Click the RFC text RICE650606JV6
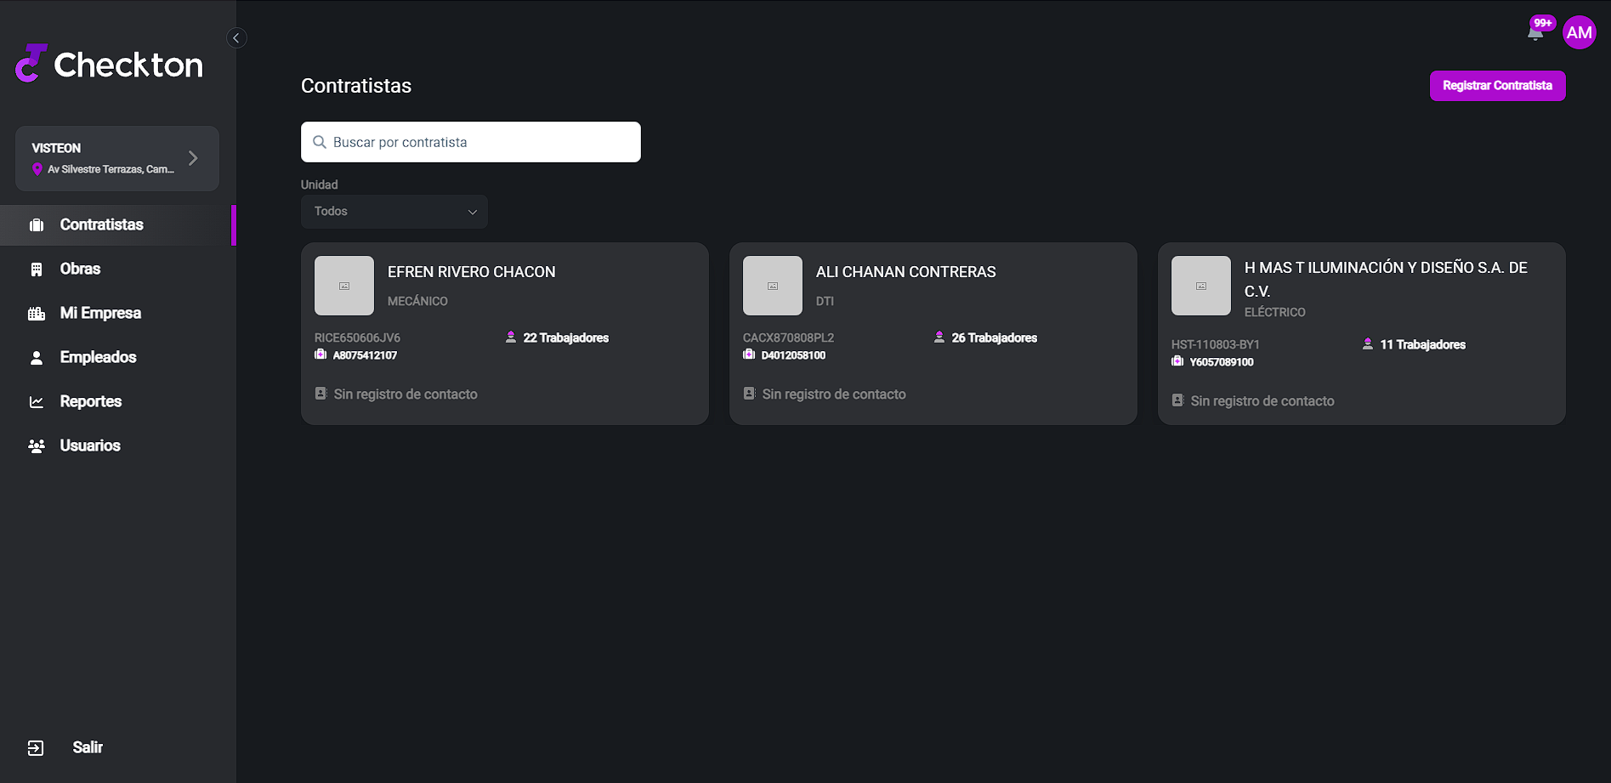This screenshot has width=1611, height=783. (357, 338)
